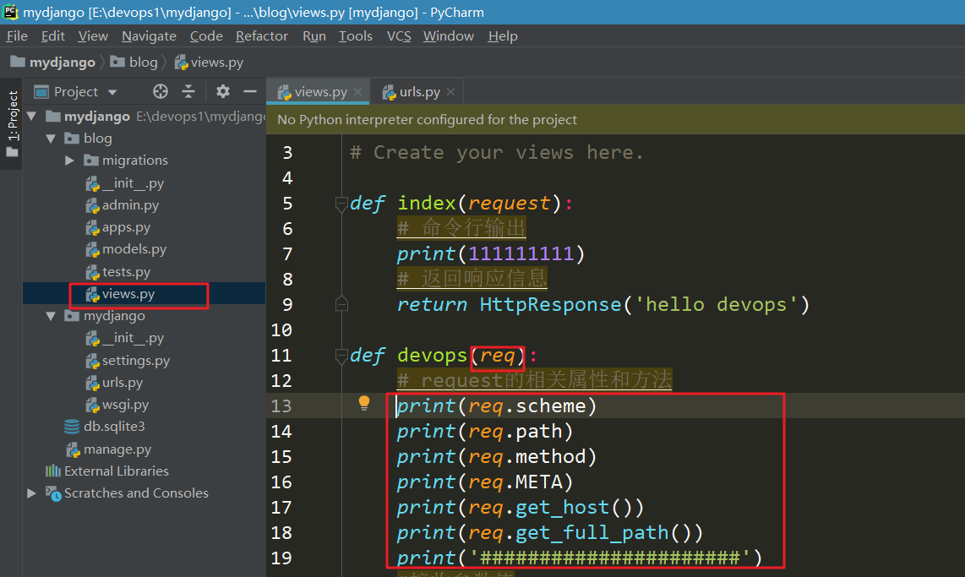Close the urls.py editor tab
The image size is (965, 577).
click(451, 92)
